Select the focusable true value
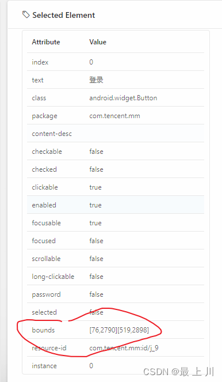222x382 pixels. 95,223
